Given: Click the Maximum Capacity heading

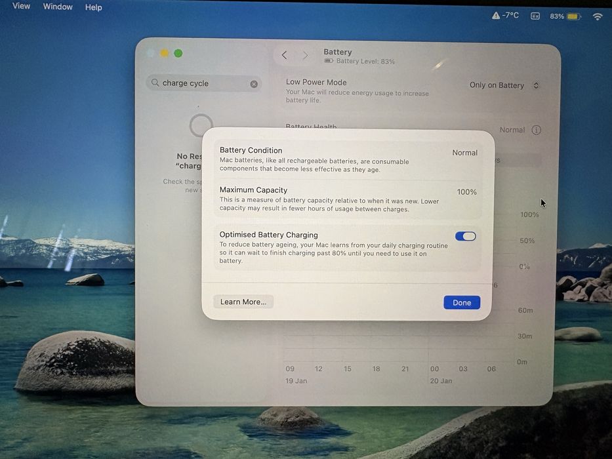Looking at the screenshot, I should click(253, 190).
